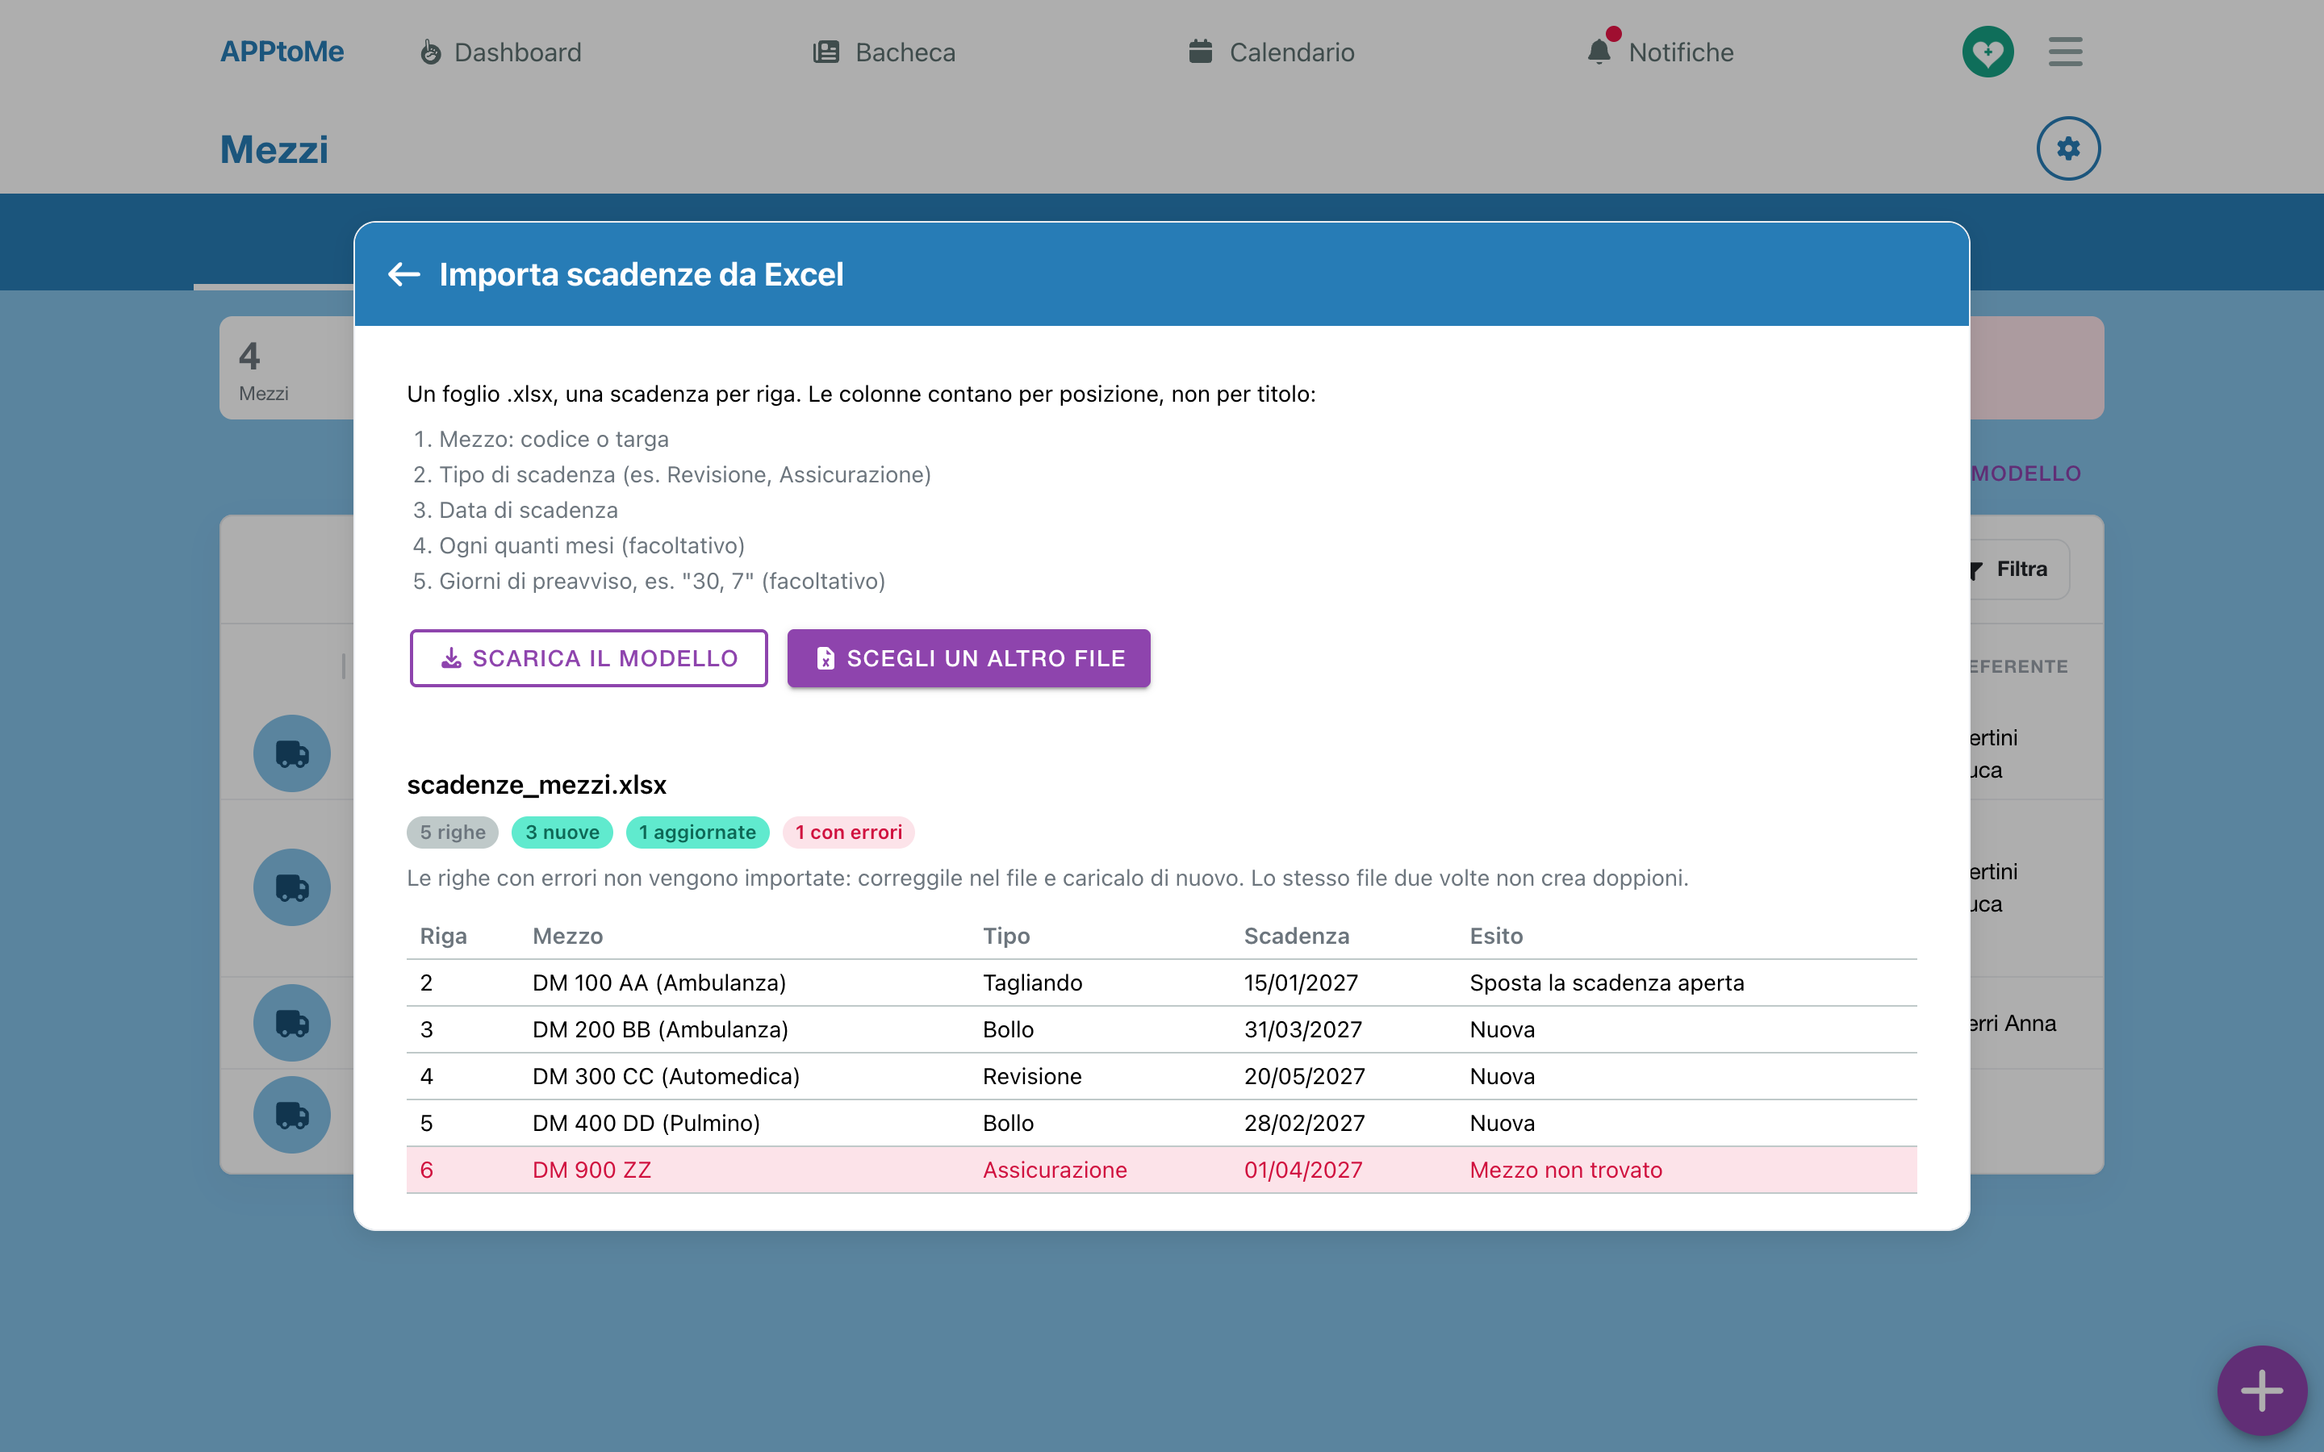Open the hamburger menu in the top bar
Viewport: 2324px width, 1452px height.
tap(2065, 52)
